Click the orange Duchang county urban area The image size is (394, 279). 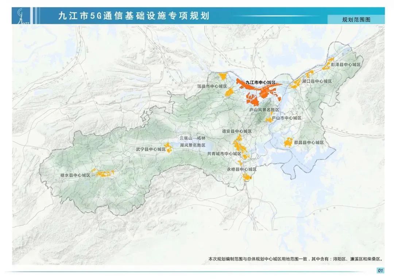pyautogui.click(x=289, y=142)
